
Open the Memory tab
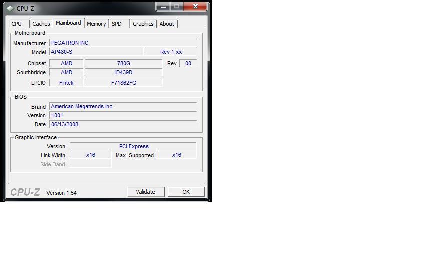(96, 24)
